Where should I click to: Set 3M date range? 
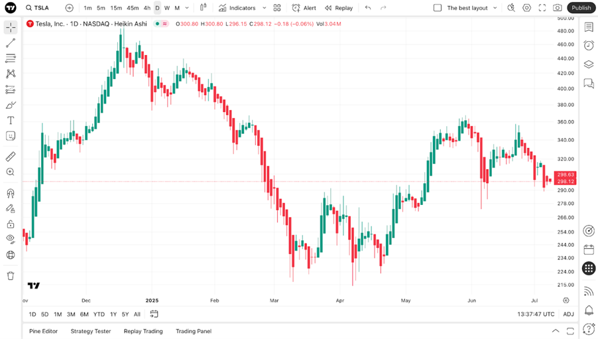(x=71, y=314)
